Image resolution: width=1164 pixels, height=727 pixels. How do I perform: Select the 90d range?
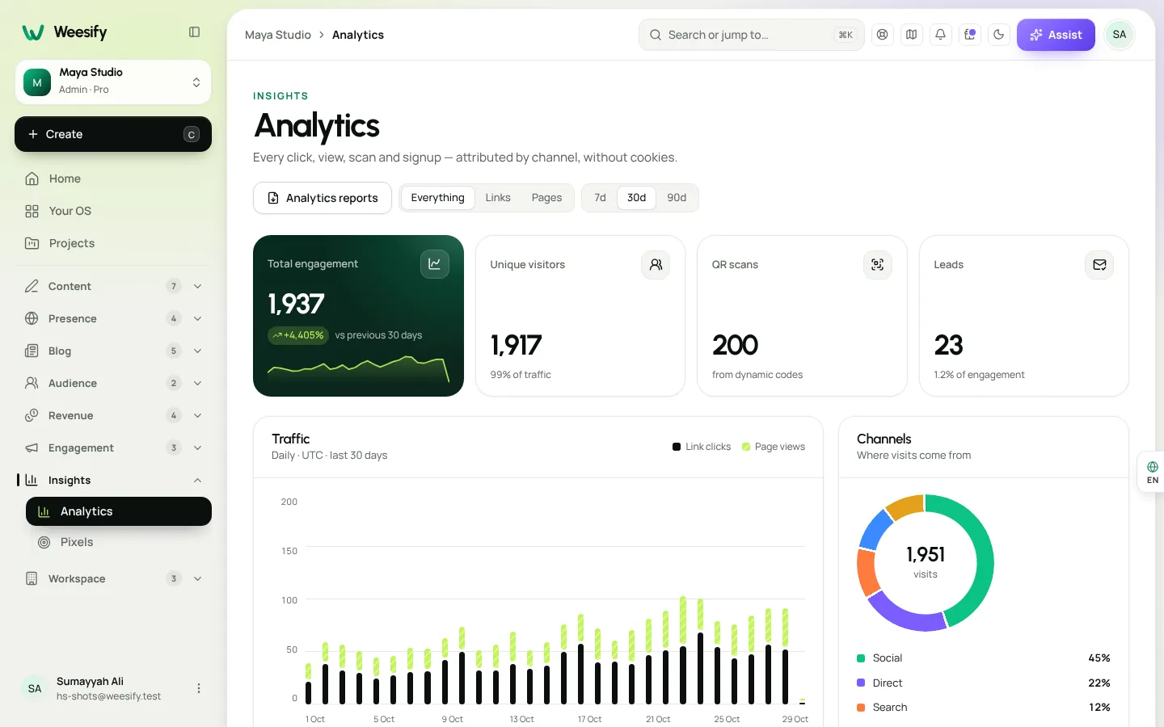(677, 198)
